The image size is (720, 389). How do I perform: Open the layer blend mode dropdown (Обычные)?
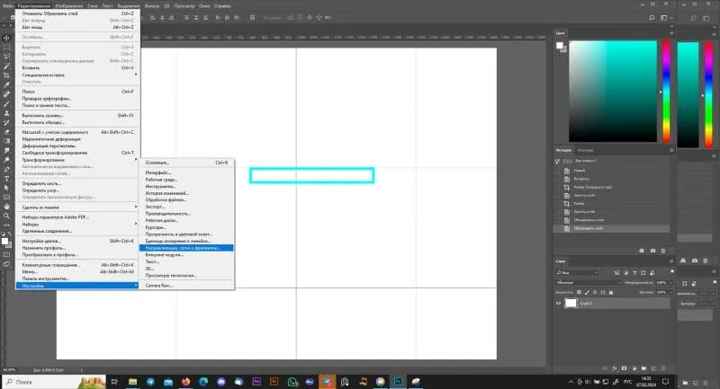click(588, 283)
